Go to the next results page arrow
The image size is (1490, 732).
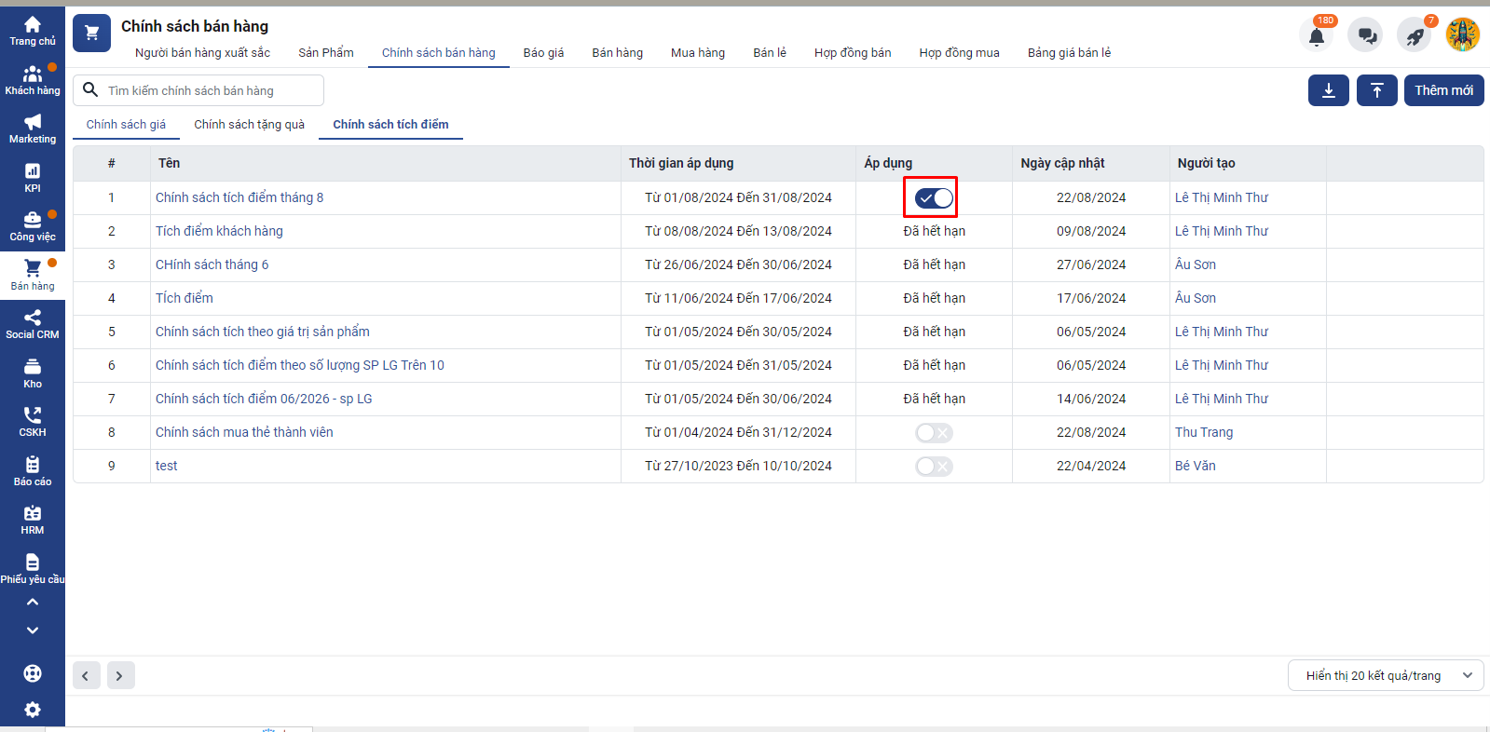click(x=120, y=675)
